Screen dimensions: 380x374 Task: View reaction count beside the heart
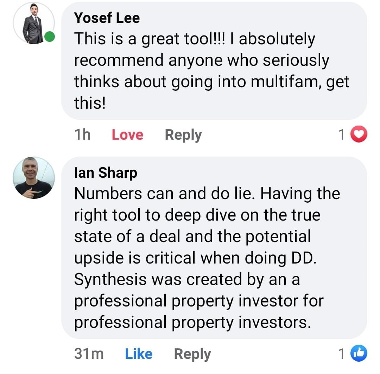[x=341, y=135]
